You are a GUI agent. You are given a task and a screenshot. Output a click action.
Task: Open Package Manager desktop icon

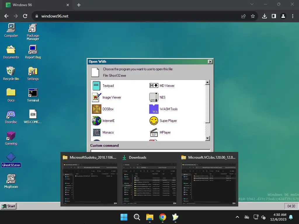pos(33,32)
